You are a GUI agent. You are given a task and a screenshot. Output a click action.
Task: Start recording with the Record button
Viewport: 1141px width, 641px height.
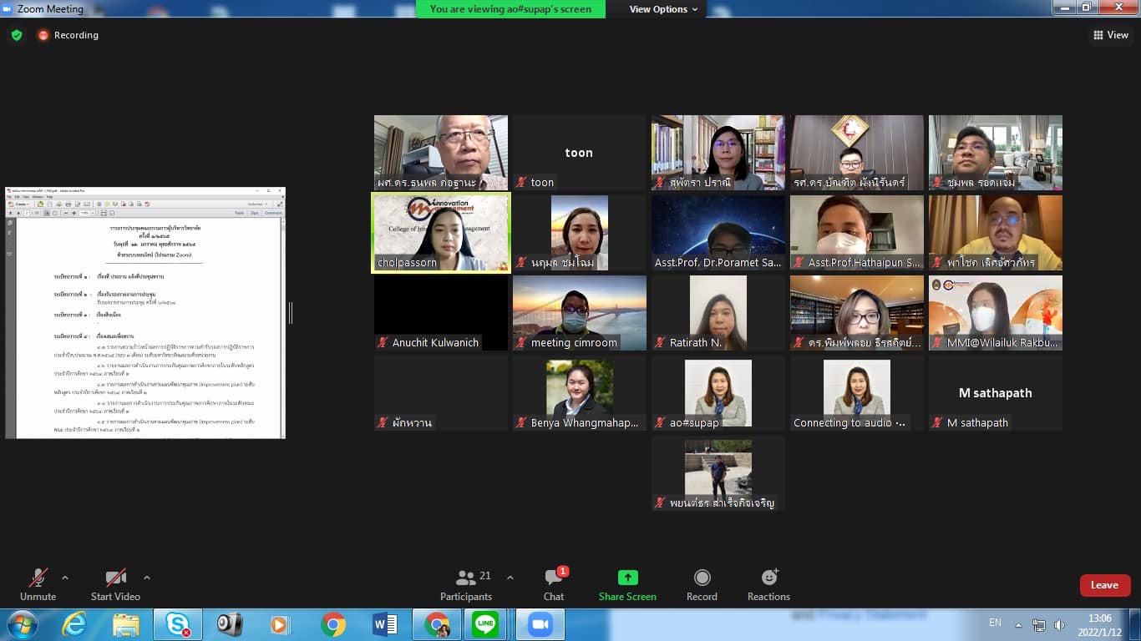point(702,584)
